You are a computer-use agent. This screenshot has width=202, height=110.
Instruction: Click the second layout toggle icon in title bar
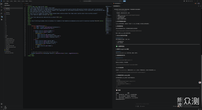(x=189, y=1)
